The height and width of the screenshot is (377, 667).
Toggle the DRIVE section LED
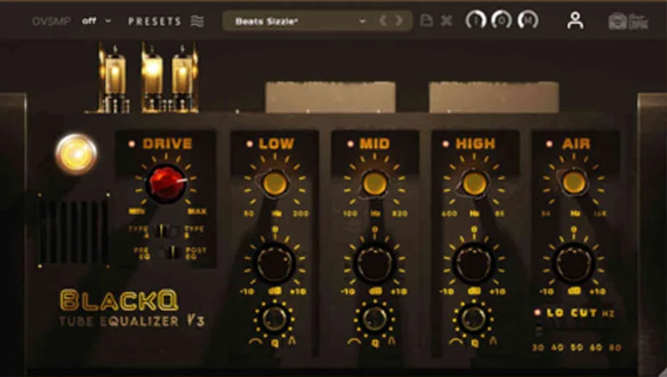132,143
